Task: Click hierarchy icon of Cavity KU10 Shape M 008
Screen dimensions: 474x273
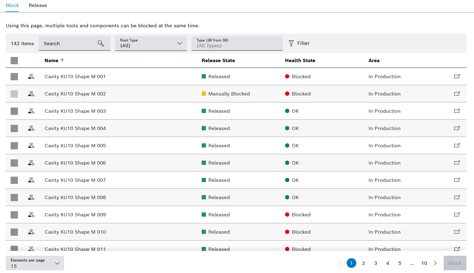Action: tap(31, 197)
